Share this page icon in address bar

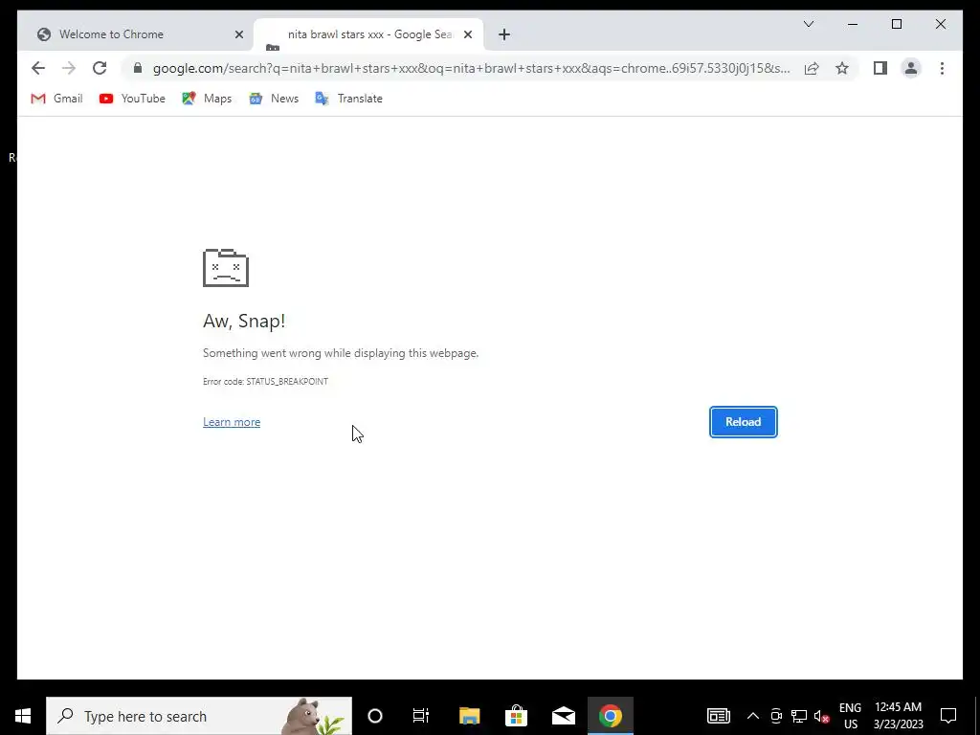[812, 68]
